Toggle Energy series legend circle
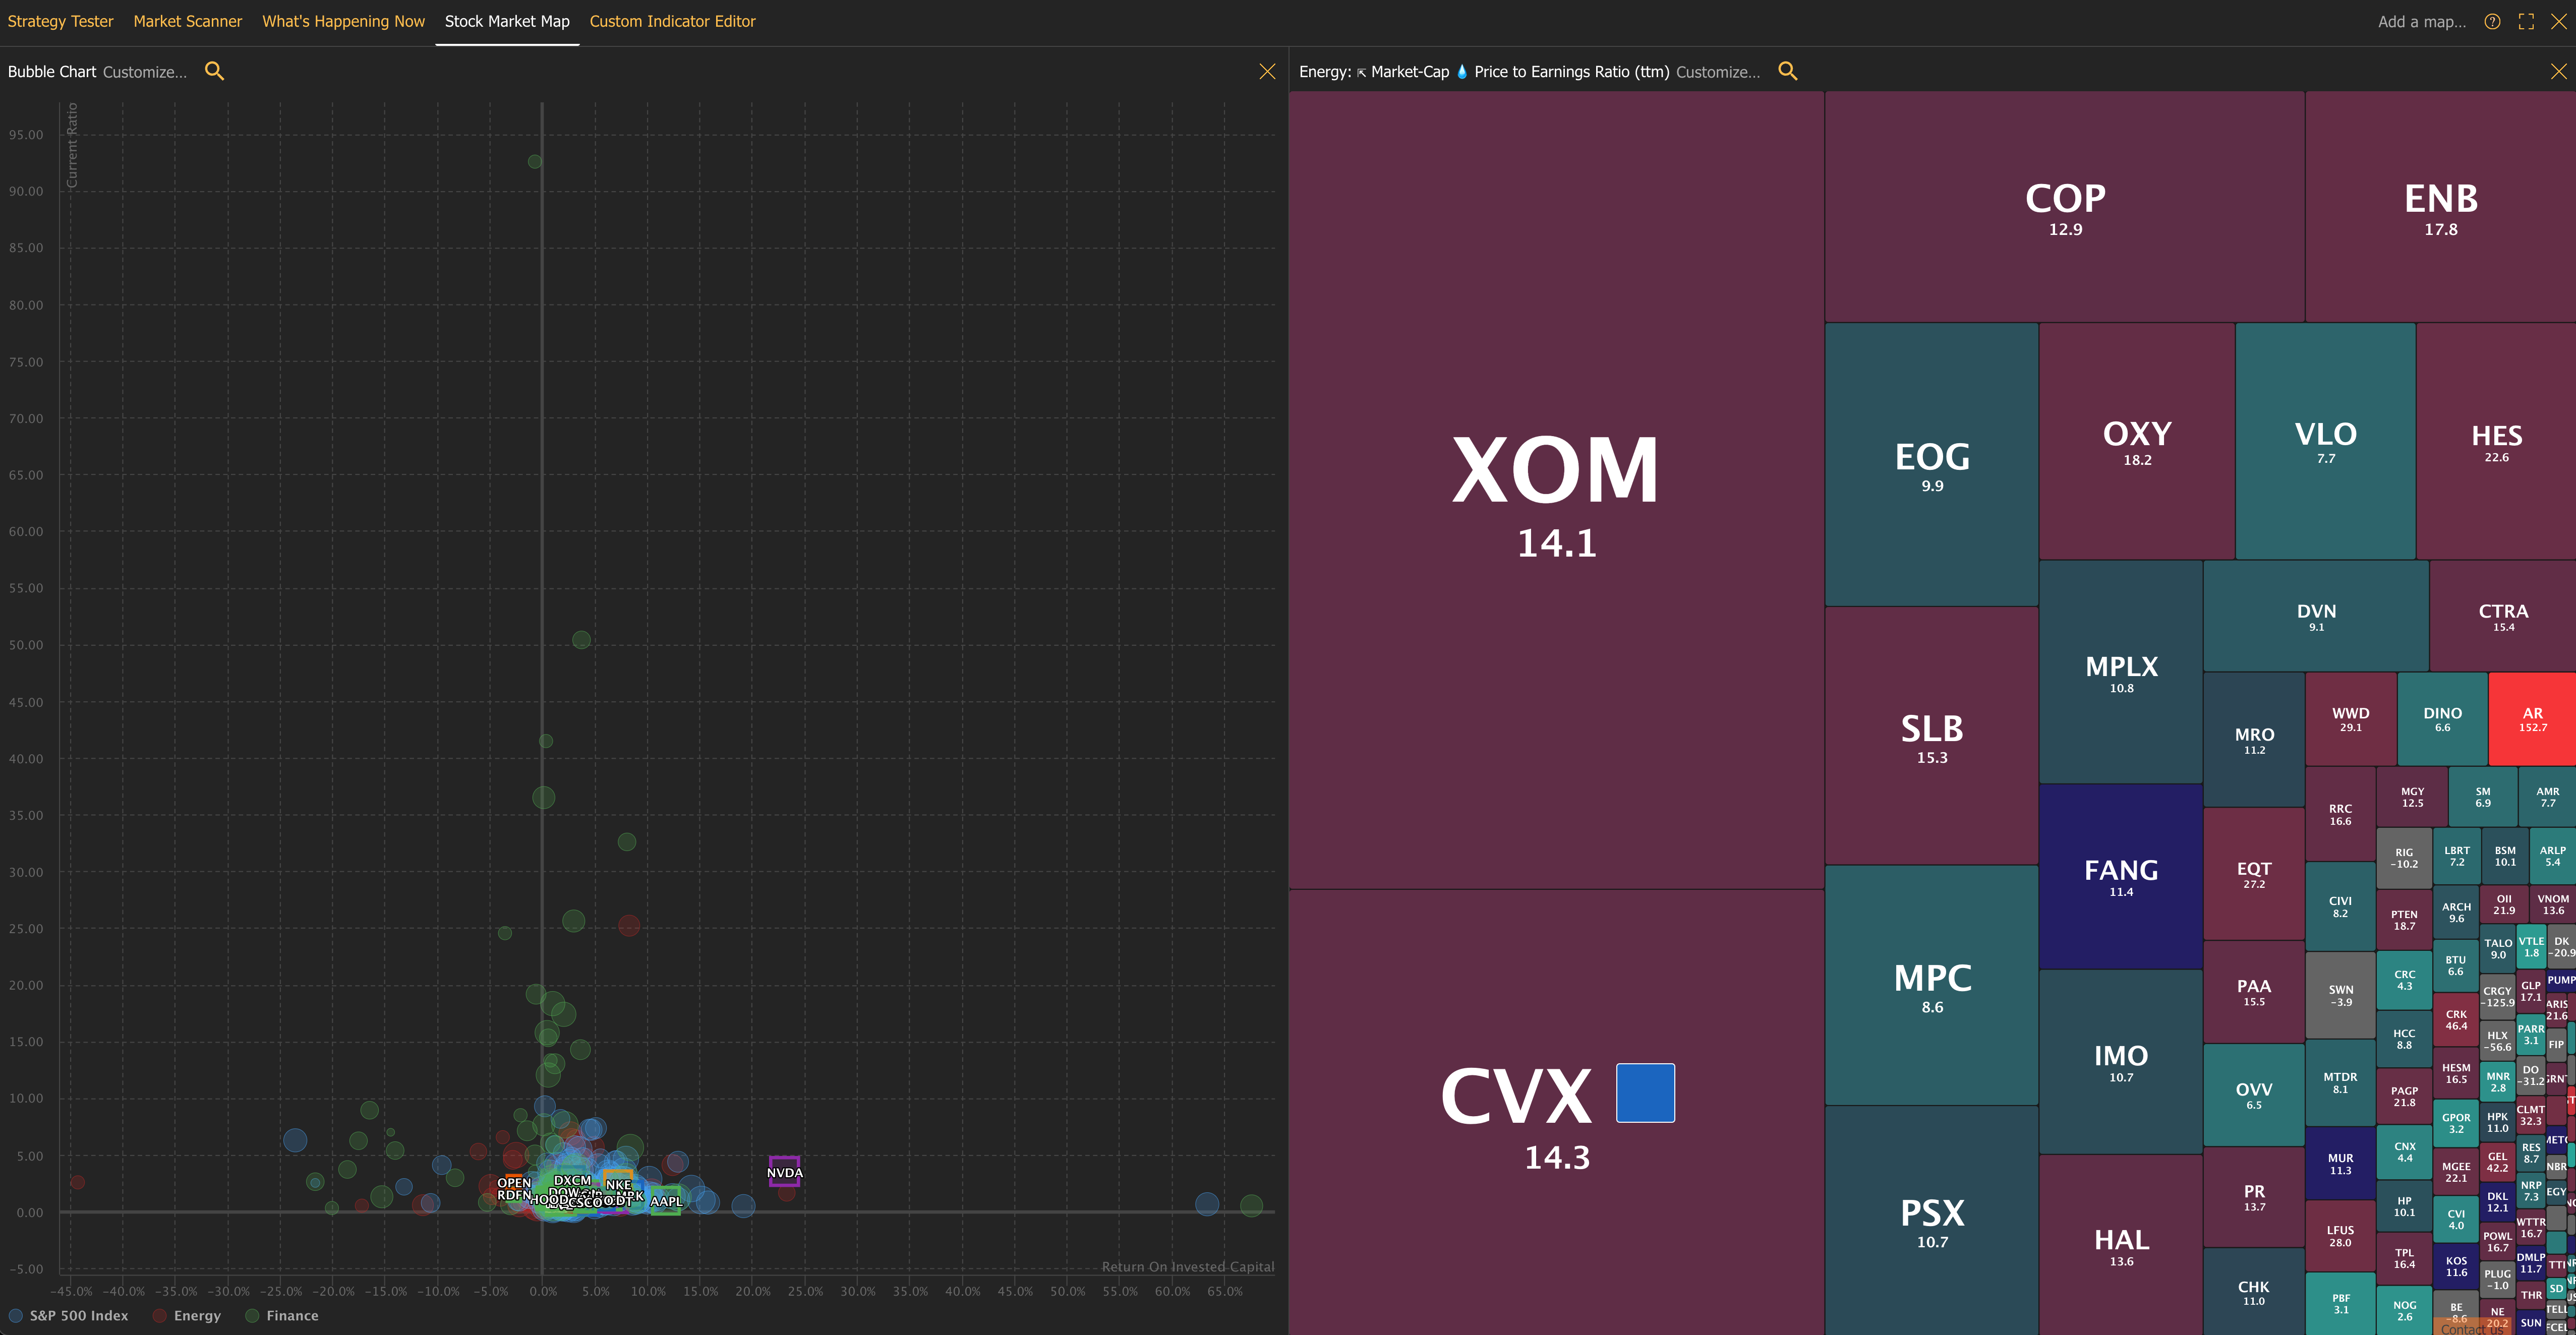 click(x=160, y=1315)
